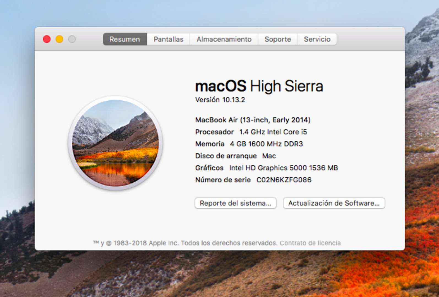Open Reporte del sistema
The height and width of the screenshot is (297, 439).
coord(235,203)
